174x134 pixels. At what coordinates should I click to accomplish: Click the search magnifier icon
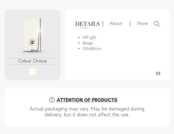click(157, 24)
